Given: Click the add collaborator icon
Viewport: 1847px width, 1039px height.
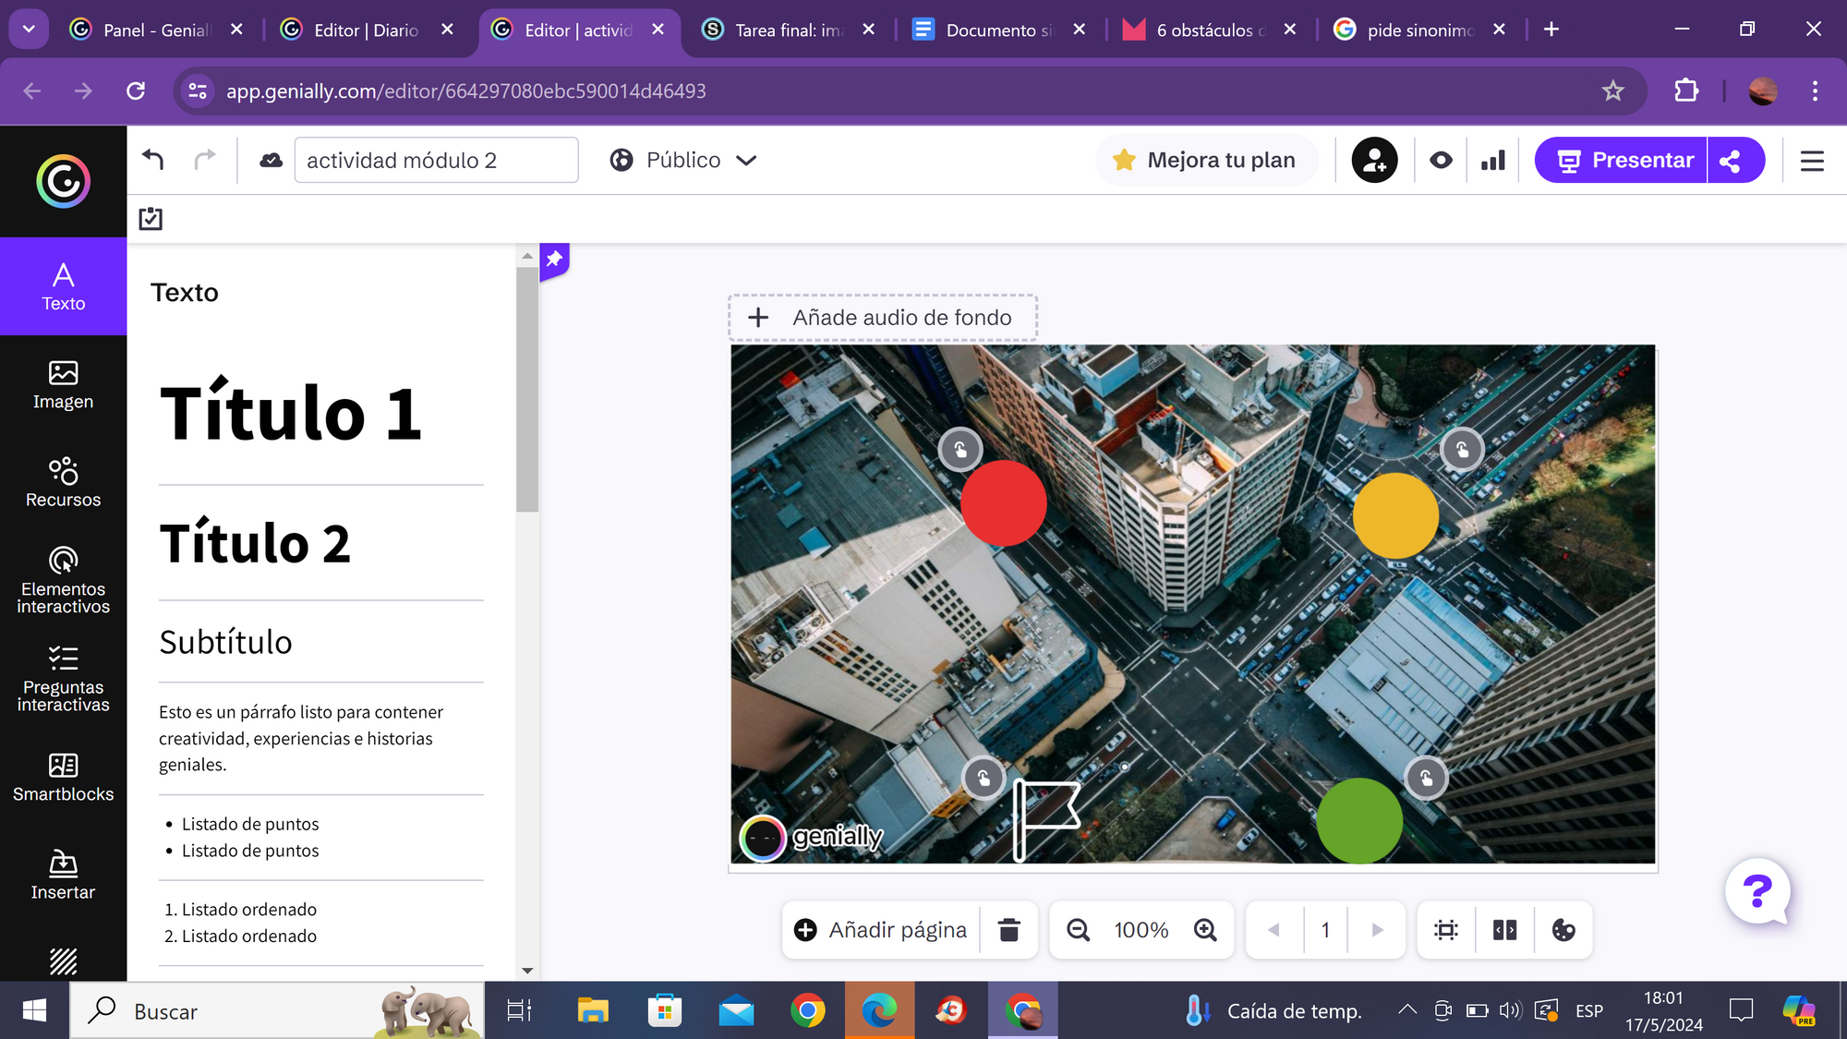Looking at the screenshot, I should (1374, 161).
